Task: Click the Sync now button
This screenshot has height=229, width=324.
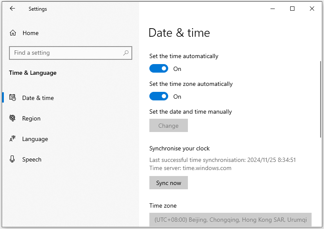Action: tap(169, 183)
